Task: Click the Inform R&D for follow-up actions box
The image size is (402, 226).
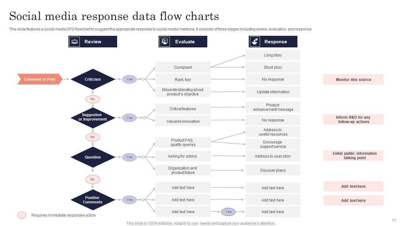Action: coord(353,120)
